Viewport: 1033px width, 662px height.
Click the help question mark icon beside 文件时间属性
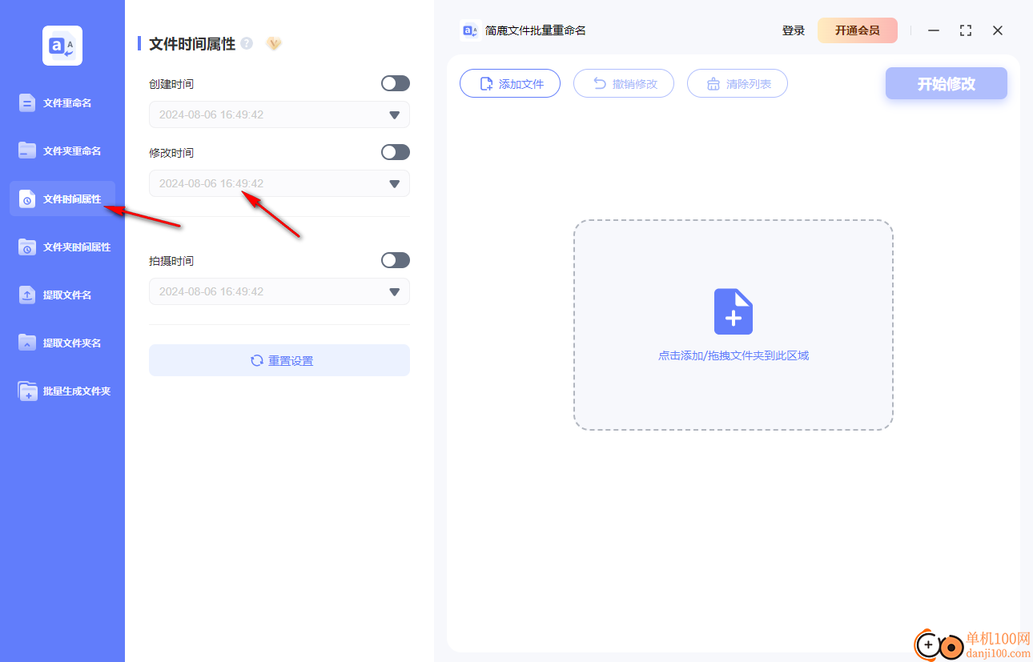click(x=247, y=43)
